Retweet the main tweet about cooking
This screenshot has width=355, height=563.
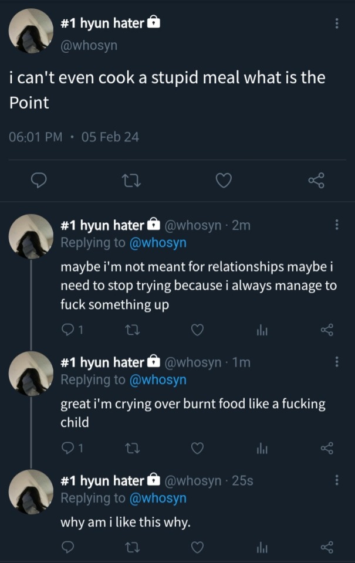pyautogui.click(x=130, y=181)
